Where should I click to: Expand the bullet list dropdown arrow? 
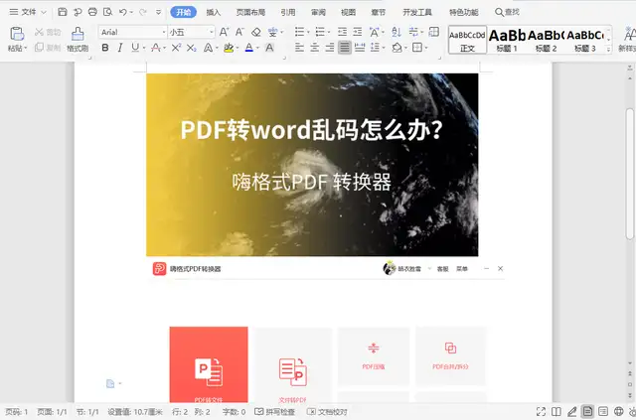(308, 32)
